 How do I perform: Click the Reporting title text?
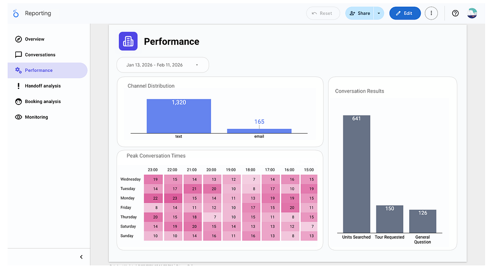pos(38,13)
